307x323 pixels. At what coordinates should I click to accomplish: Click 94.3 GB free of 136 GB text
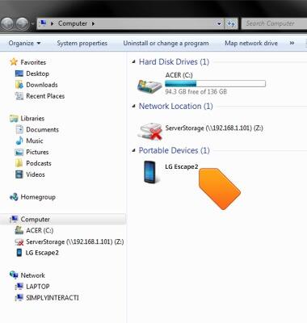[196, 92]
